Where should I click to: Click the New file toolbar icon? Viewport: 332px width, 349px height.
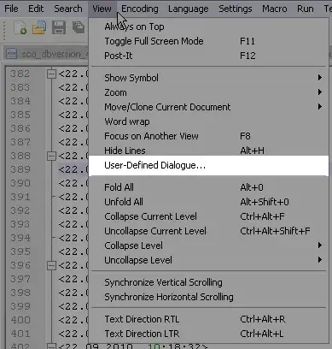tap(20, 28)
